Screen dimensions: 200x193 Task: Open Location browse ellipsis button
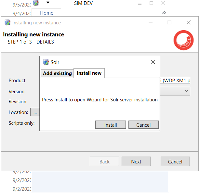coord(35,112)
